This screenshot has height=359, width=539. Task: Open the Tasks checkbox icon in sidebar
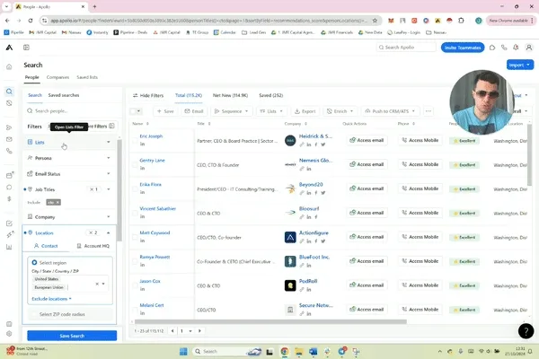pyautogui.click(x=9, y=223)
